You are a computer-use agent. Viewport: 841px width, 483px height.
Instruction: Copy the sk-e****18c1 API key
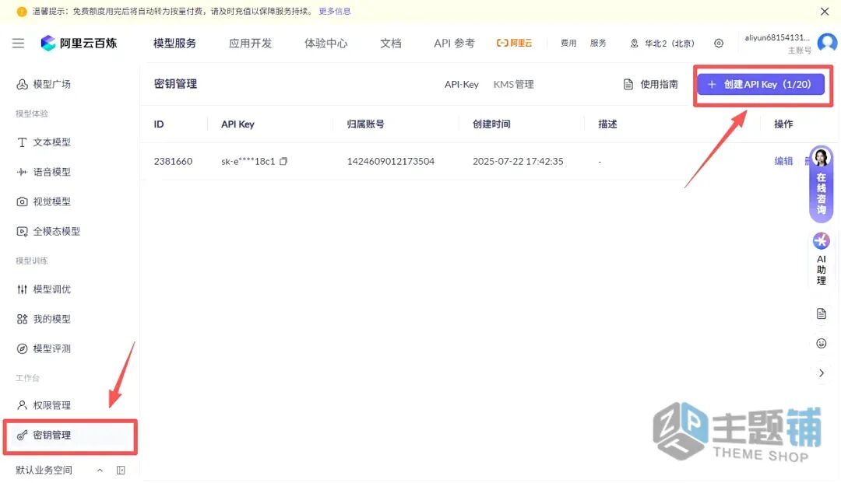[283, 161]
